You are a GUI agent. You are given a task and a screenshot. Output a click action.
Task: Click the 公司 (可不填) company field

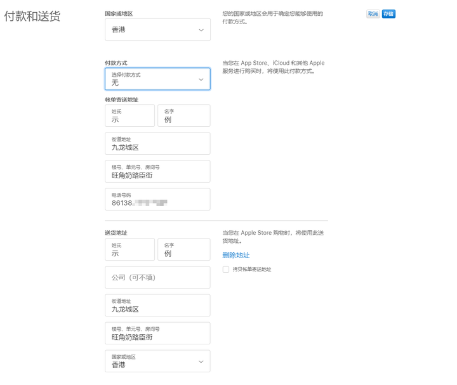157,278
